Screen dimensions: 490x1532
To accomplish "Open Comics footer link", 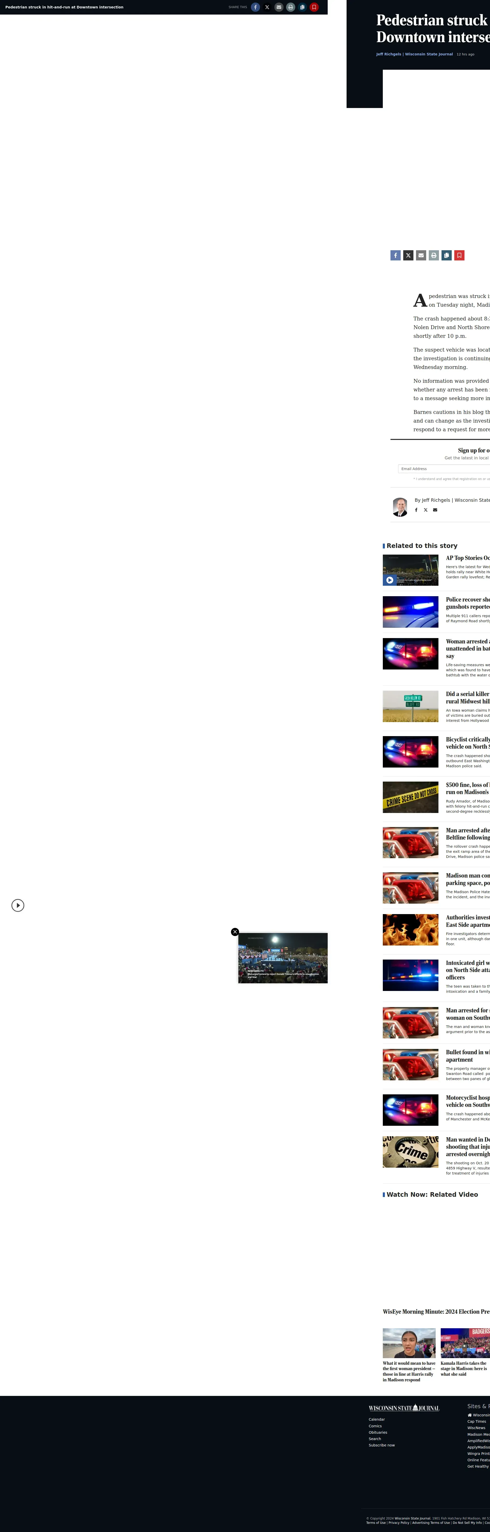I will [x=375, y=1426].
